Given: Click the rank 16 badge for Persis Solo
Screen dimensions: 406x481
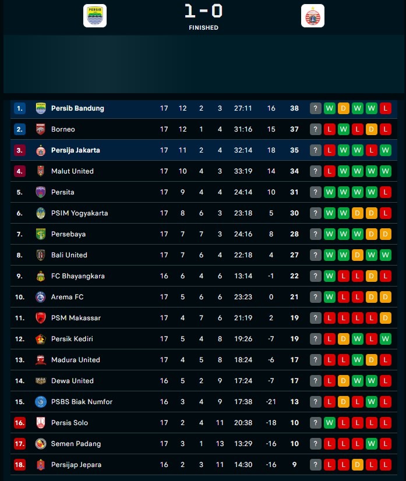Looking at the screenshot, I should [x=20, y=423].
